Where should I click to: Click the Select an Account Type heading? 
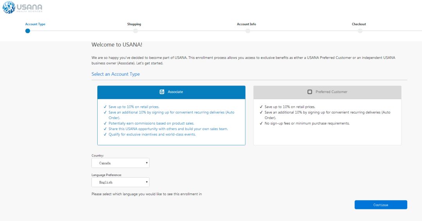click(115, 74)
